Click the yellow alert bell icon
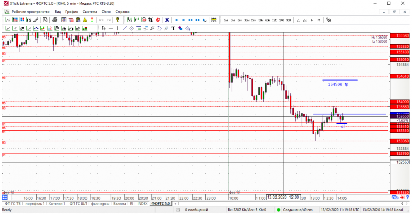 coord(85,20)
